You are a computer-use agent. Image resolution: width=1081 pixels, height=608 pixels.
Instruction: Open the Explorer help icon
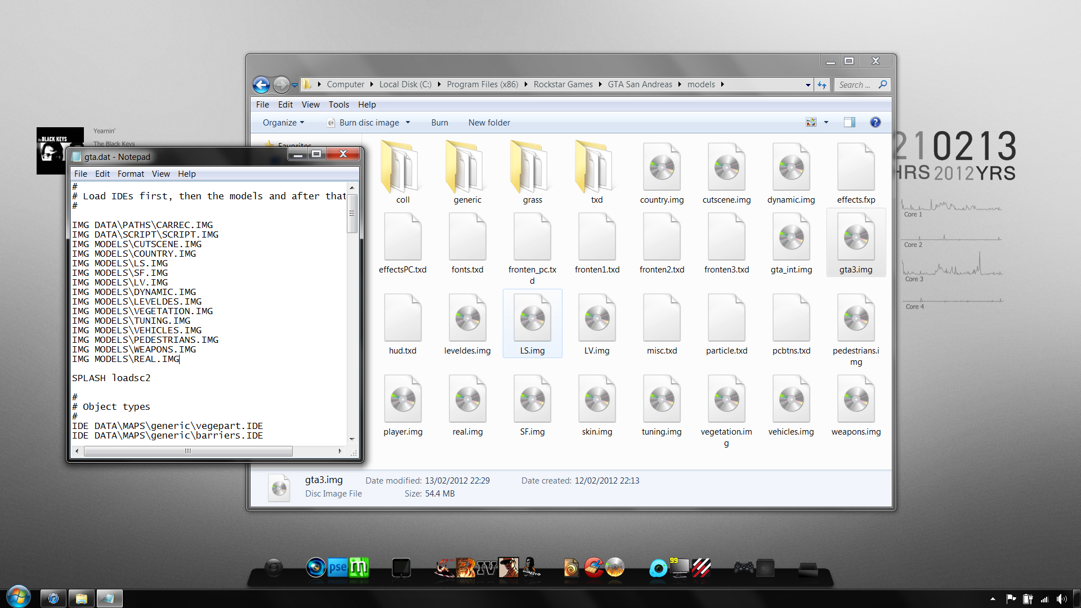(875, 122)
